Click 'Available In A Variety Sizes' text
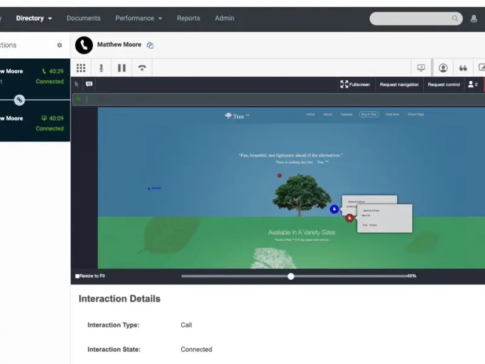485x364 pixels. [301, 232]
